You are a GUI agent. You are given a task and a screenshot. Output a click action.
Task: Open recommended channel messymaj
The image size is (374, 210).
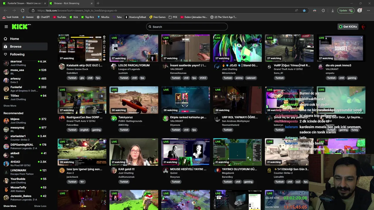25,129
